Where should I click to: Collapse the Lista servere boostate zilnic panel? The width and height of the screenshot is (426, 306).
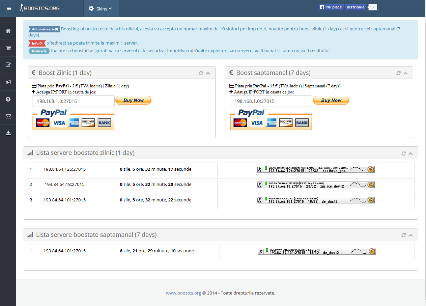click(410, 154)
